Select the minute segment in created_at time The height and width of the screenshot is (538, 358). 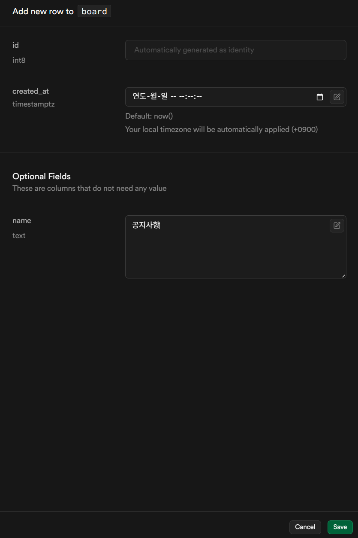click(190, 97)
